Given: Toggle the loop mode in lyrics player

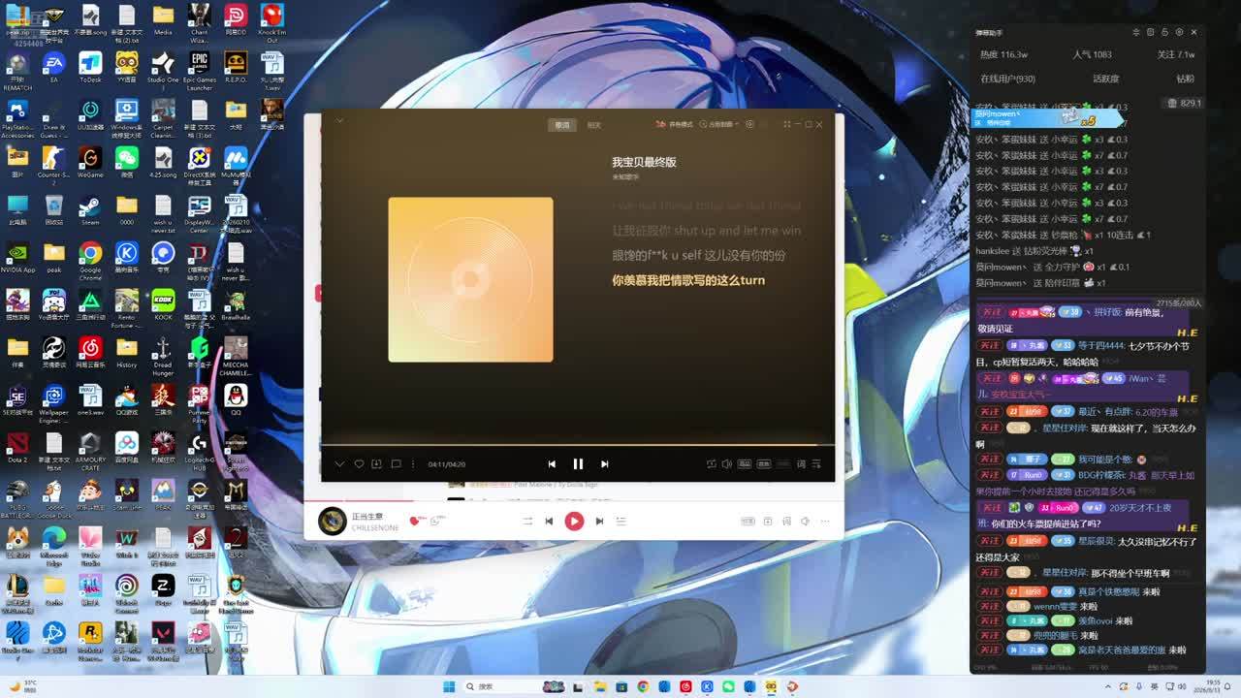Looking at the screenshot, I should [711, 464].
